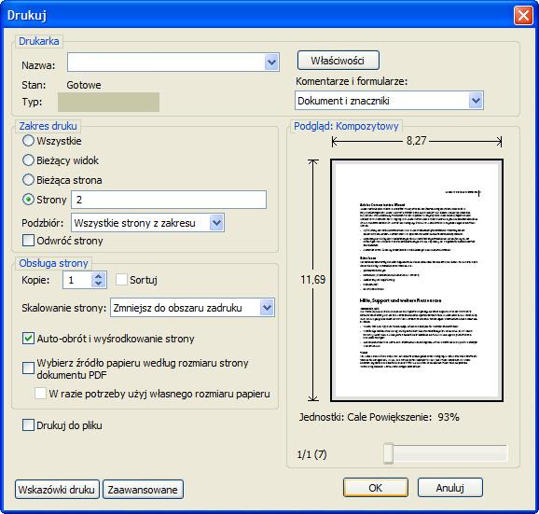Click the Kopie number field
The image size is (539, 514).
(77, 280)
